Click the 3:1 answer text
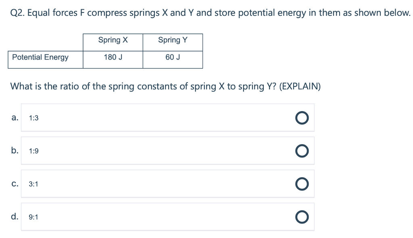 [33, 184]
